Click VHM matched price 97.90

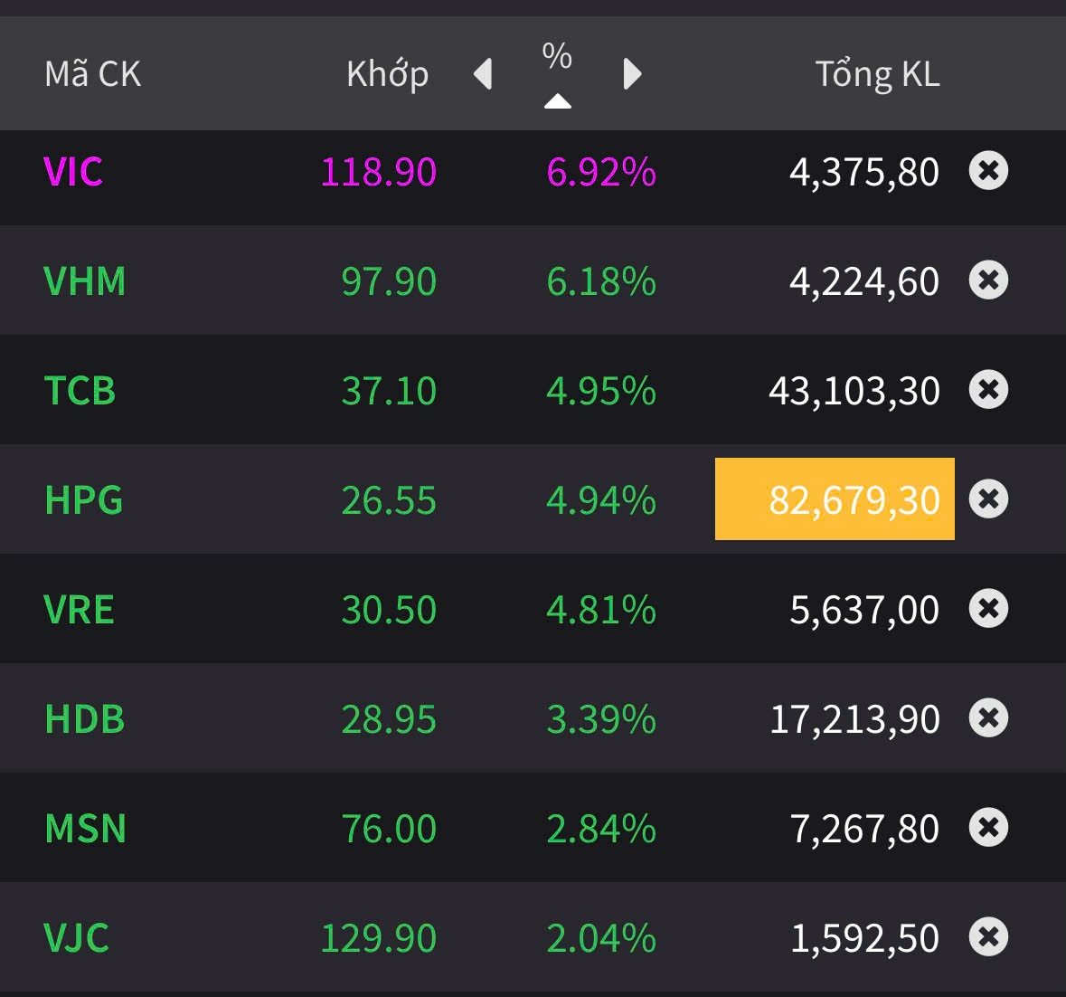389,281
